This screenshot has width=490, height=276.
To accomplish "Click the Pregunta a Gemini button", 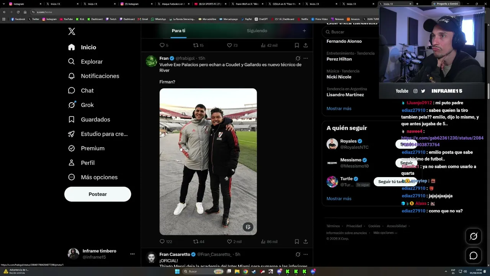I will (x=445, y=4).
